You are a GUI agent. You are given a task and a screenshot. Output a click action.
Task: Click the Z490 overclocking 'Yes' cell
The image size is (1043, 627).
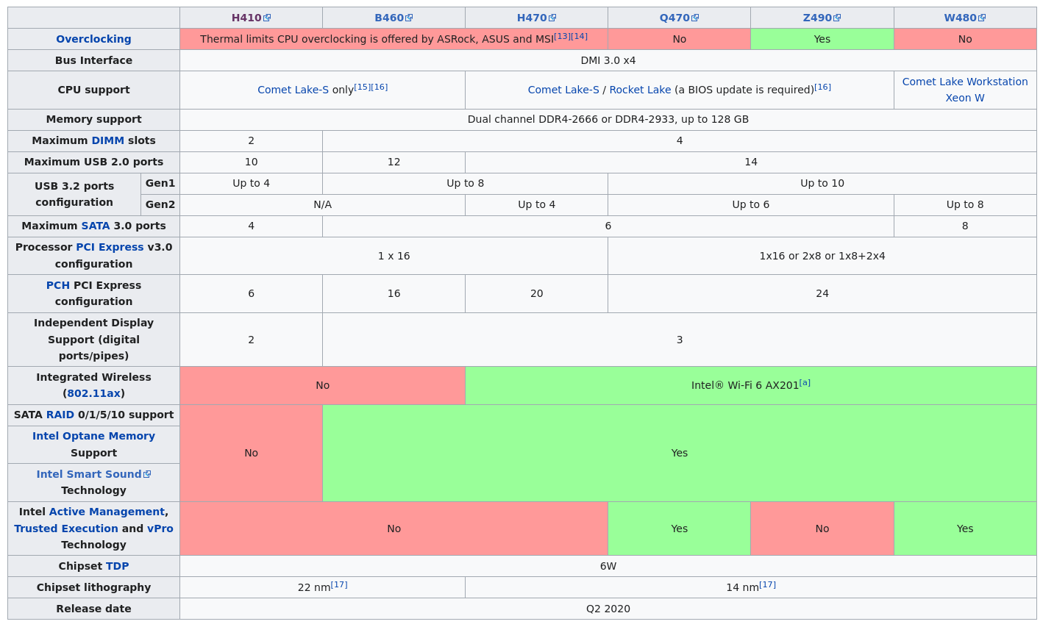tap(822, 39)
